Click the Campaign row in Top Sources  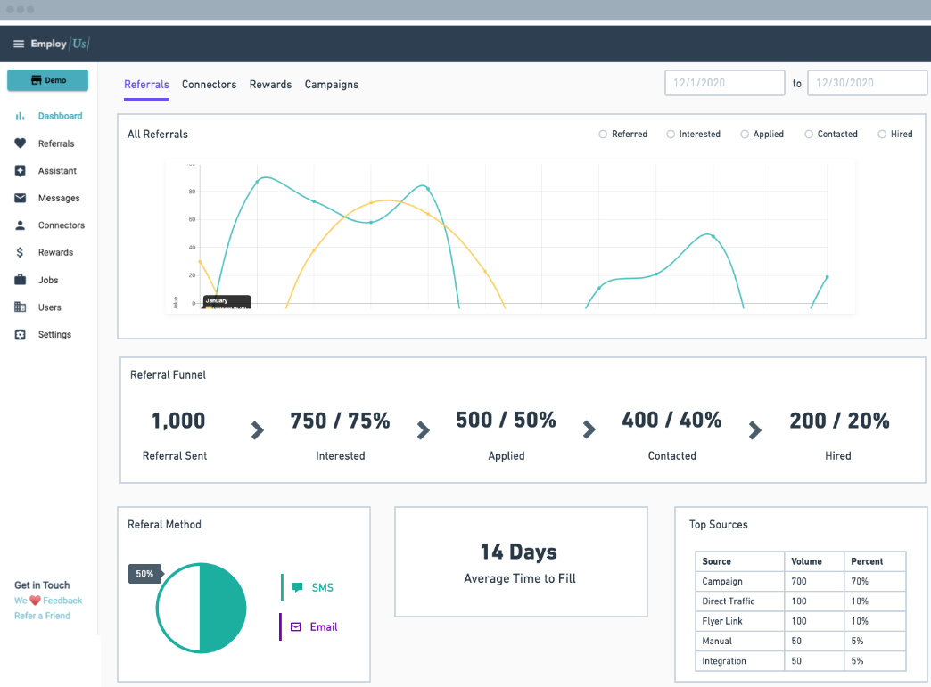[801, 581]
